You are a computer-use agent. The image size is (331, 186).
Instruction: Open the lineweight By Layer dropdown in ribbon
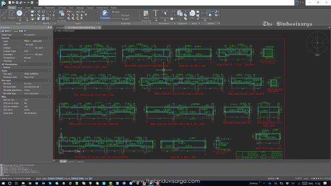(126, 19)
